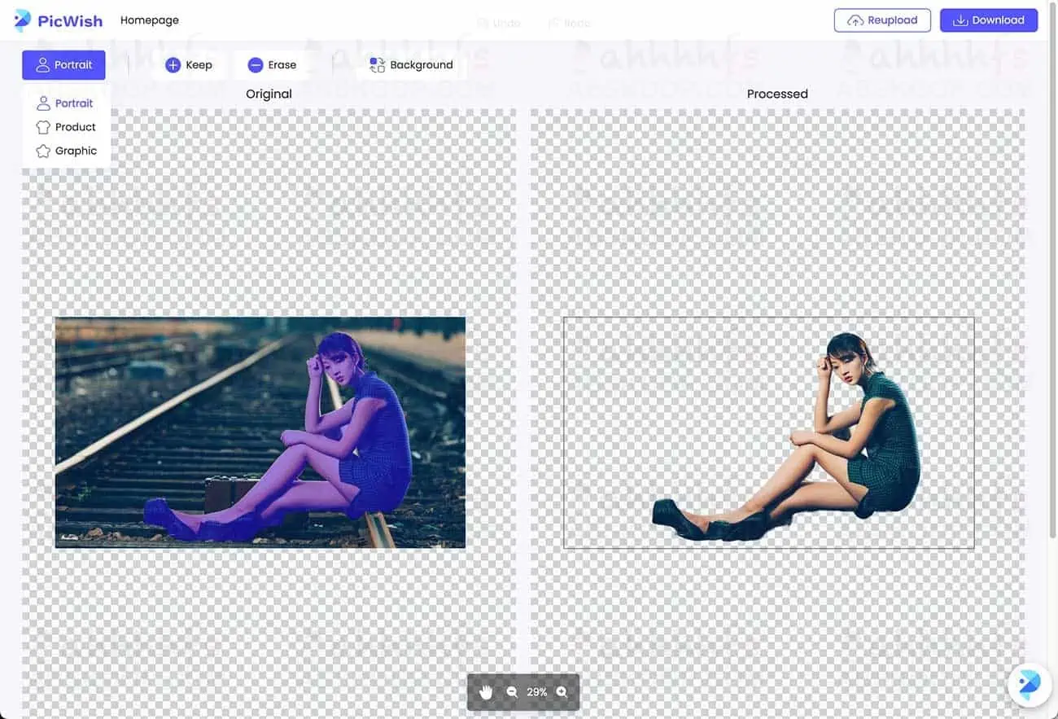Activate the hand pan tool
This screenshot has height=719, width=1058.
pyautogui.click(x=486, y=692)
